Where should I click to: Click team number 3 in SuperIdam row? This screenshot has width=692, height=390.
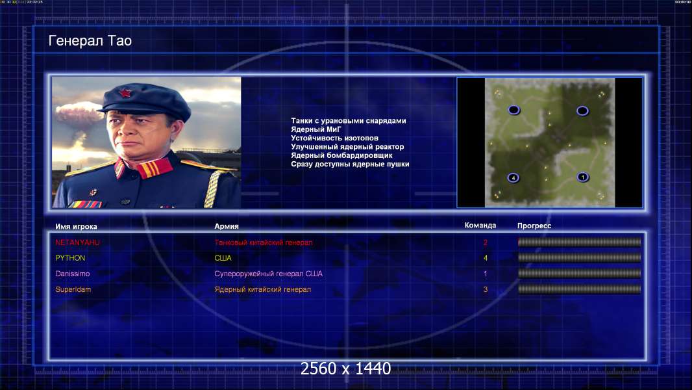(x=486, y=290)
